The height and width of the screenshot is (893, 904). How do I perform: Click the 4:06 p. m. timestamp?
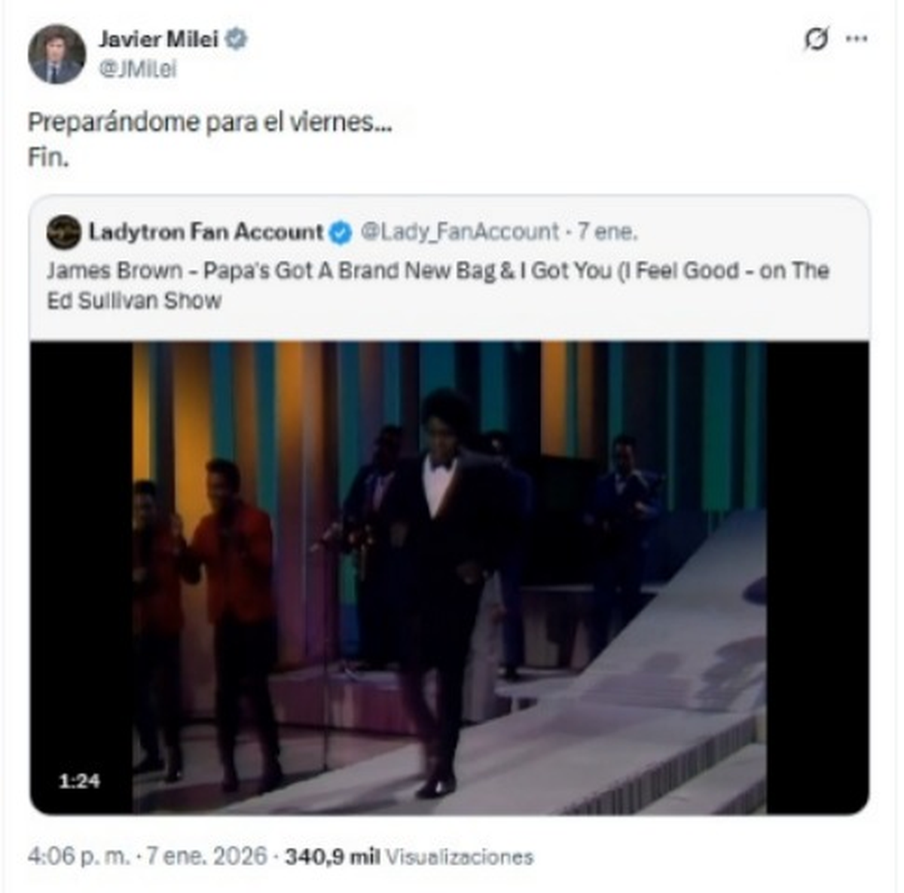(78, 857)
